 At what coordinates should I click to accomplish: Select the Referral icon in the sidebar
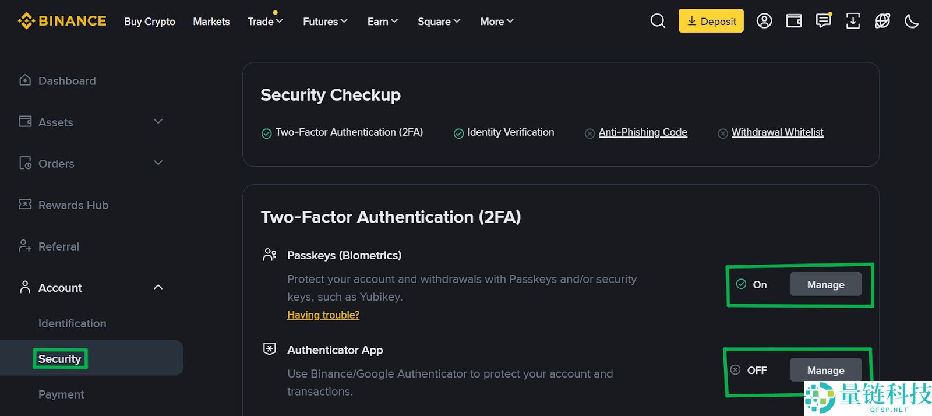coord(24,246)
